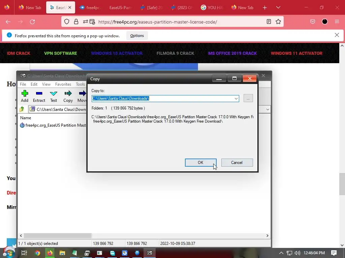This screenshot has height=258, width=345.
Task: Click the Firefox account avatar icon
Action: (x=325, y=21)
